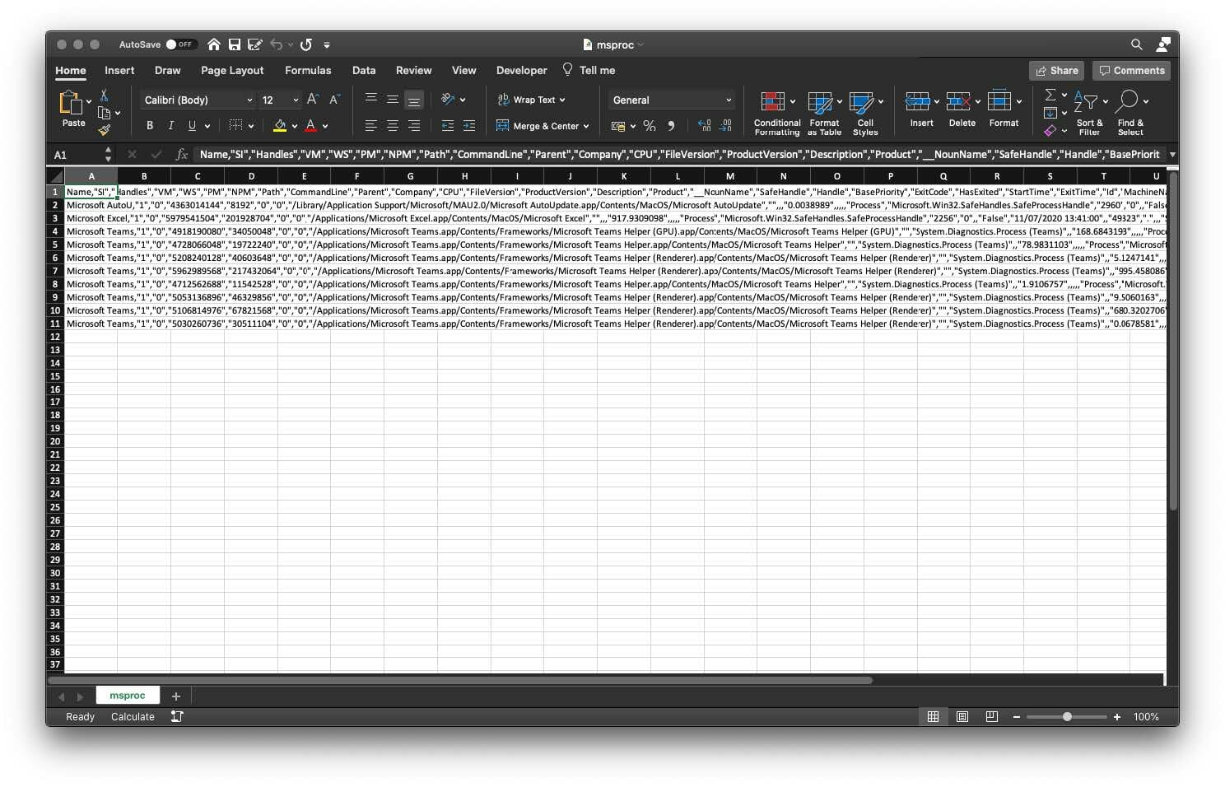Screen dimensions: 1225x787
Task: Open the Data ribbon tab
Action: coord(363,70)
